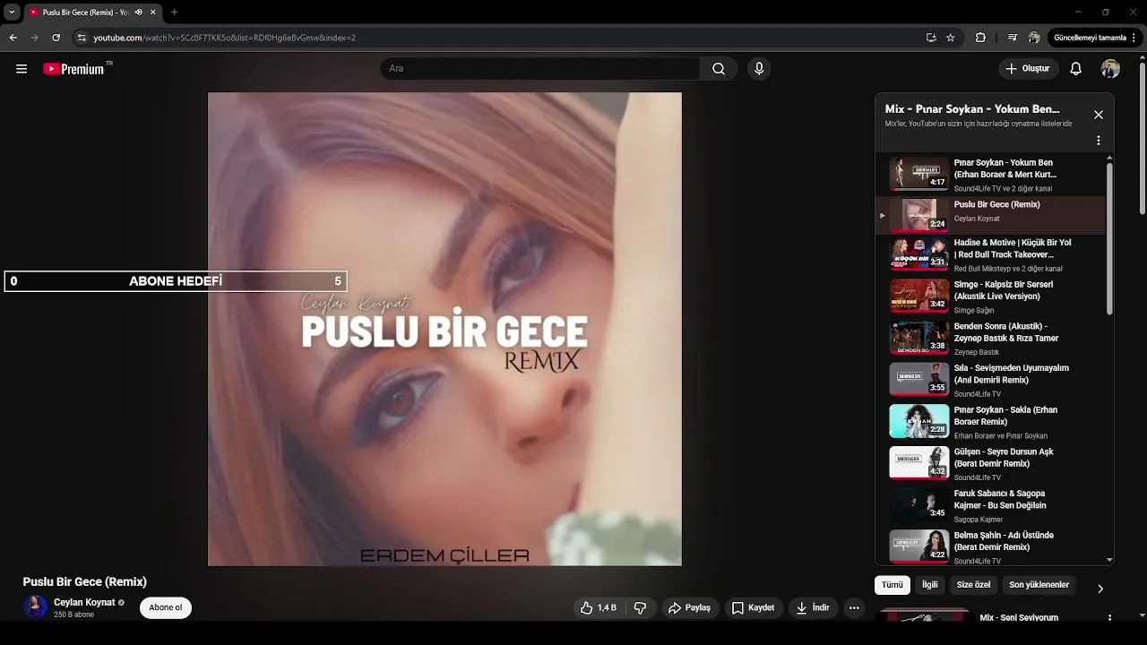1147x645 pixels.
Task: Close the Mix playlist panel
Action: [x=1099, y=115]
